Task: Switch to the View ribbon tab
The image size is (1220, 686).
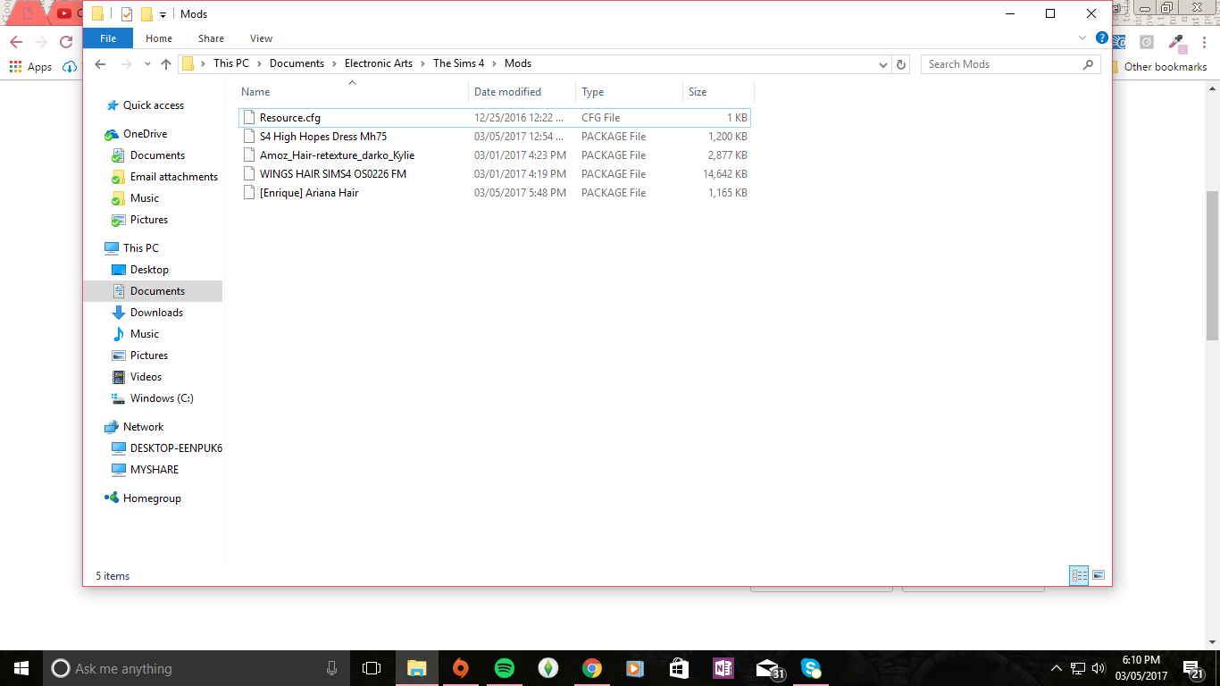Action: tap(261, 38)
